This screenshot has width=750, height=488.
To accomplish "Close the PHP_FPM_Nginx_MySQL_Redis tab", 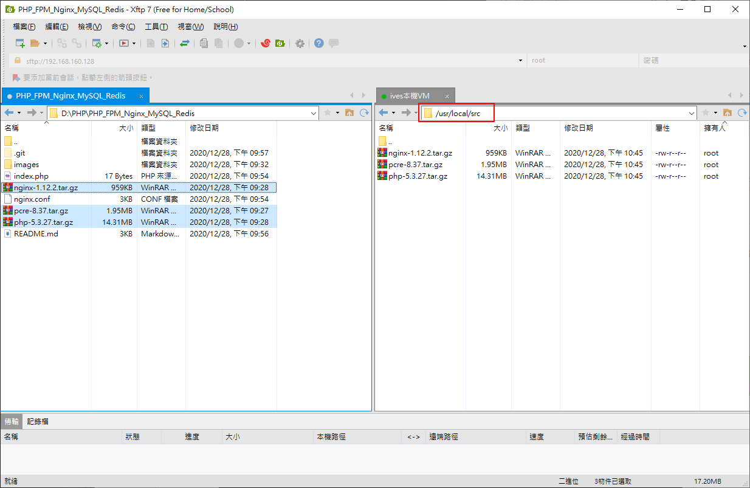I will 141,96.
